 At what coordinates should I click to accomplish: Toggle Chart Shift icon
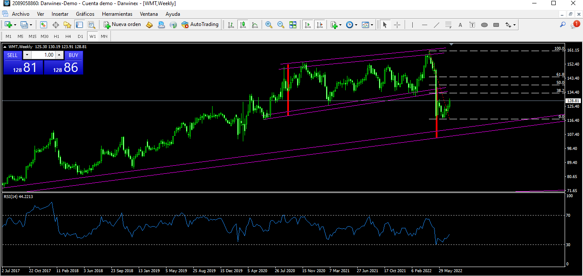pyautogui.click(x=320, y=25)
